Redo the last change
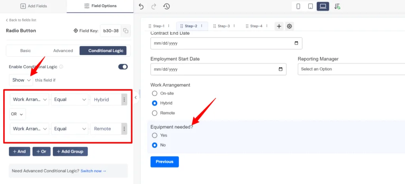Image resolution: width=405 pixels, height=184 pixels. 154,6
